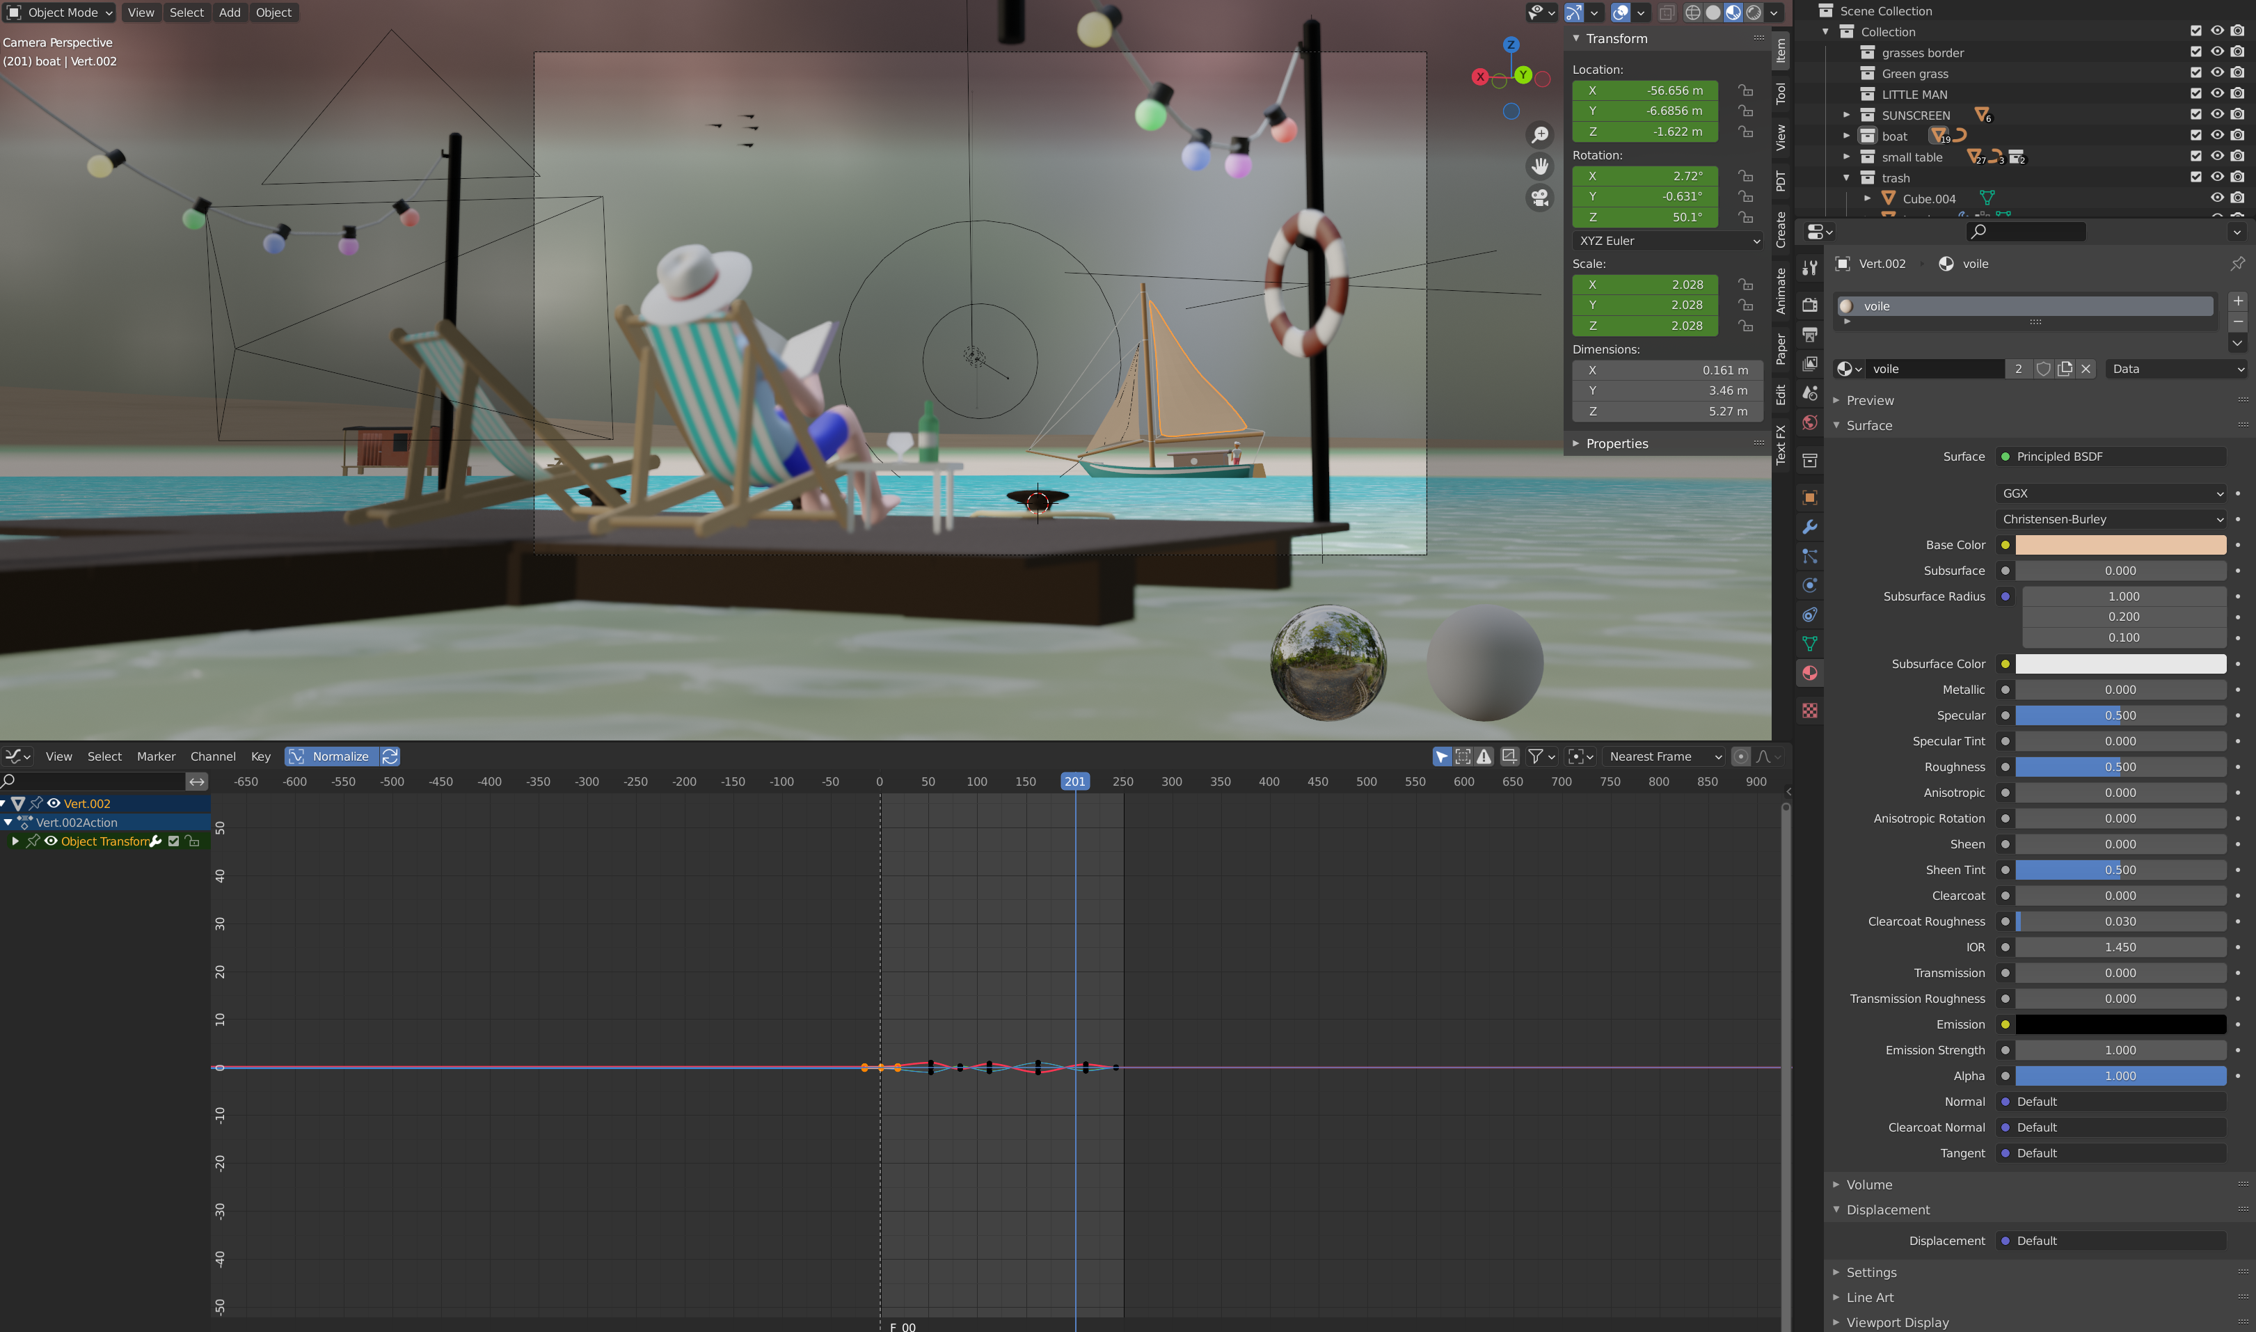Expand the Volume material panel
Screen dimensions: 2256x1332
1869,1184
